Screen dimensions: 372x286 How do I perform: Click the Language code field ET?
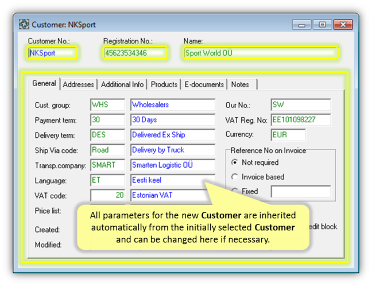click(x=107, y=180)
